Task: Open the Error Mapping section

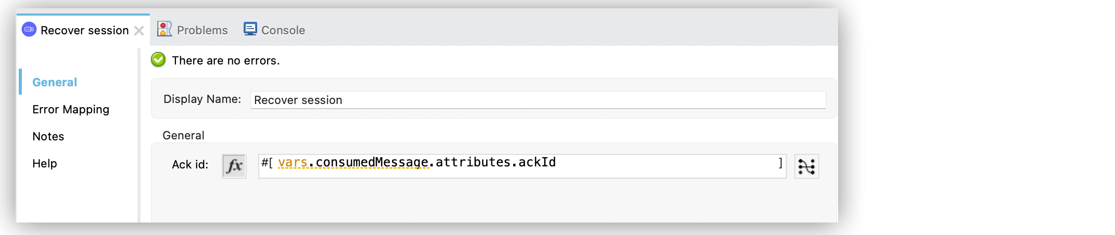Action: (x=71, y=109)
